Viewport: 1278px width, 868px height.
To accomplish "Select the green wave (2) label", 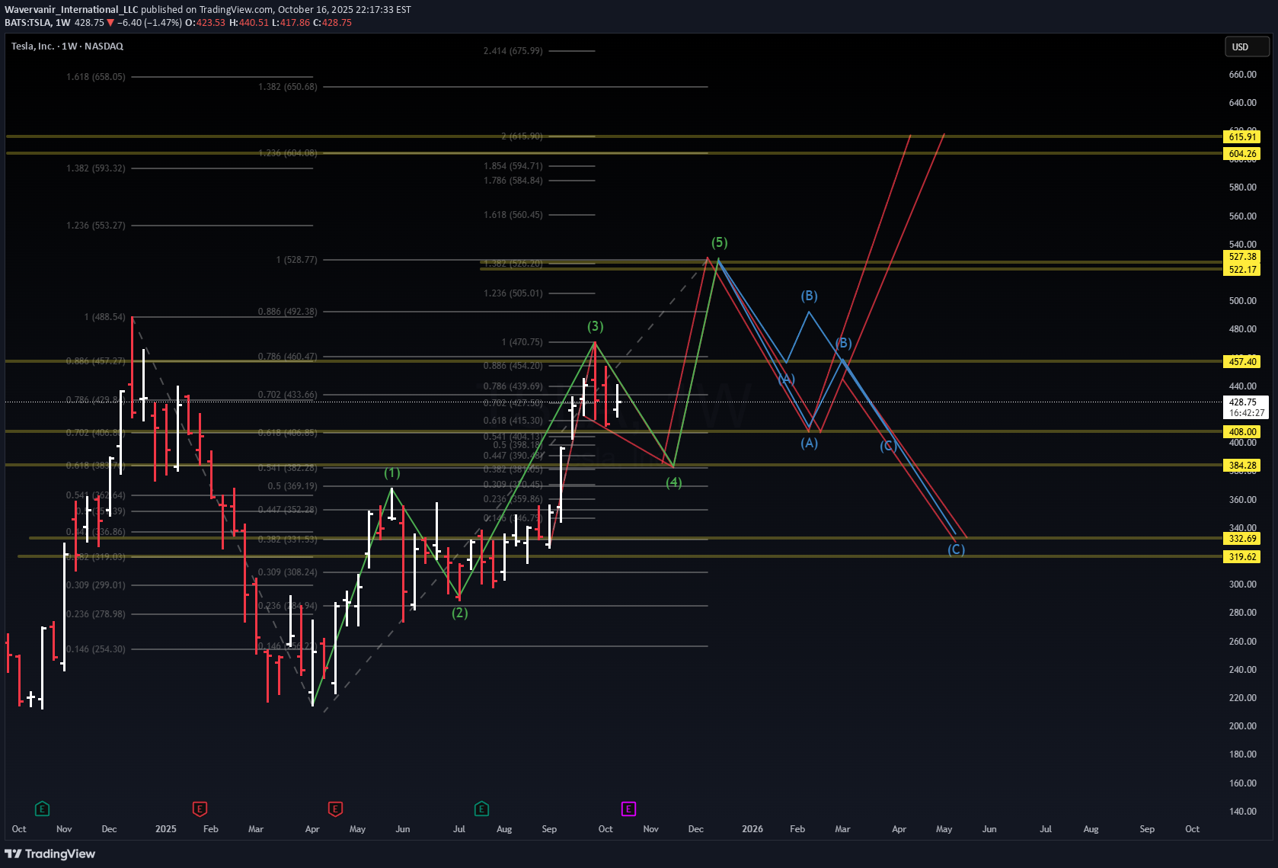I will [459, 613].
